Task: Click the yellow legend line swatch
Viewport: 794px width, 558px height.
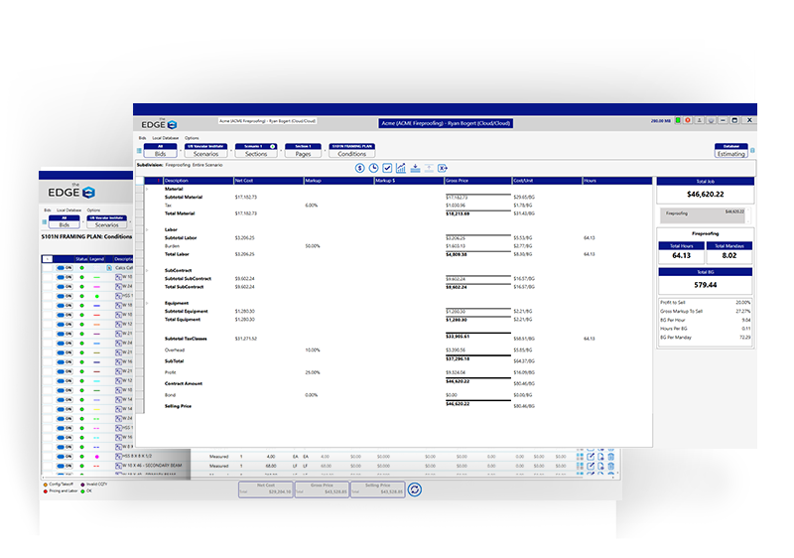Action: point(96,409)
